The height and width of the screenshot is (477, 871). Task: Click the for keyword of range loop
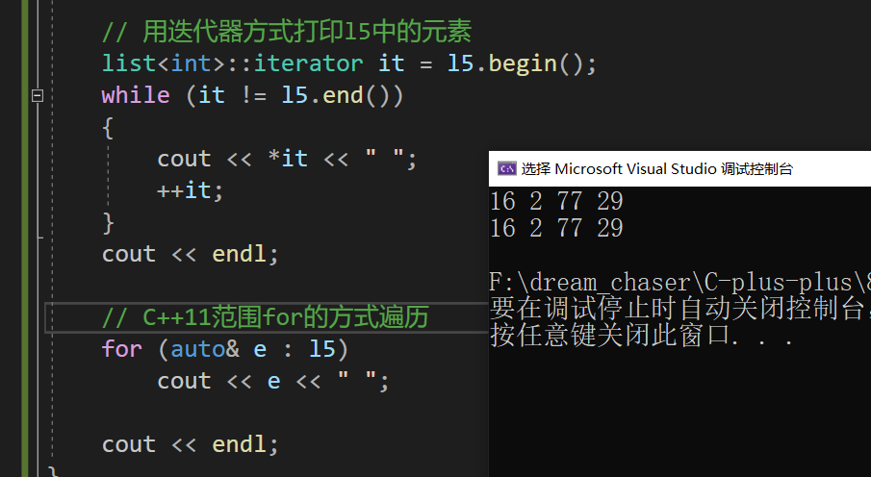pos(121,349)
